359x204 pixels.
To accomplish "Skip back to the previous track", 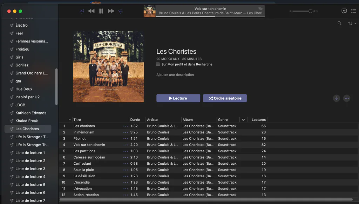I will [91, 11].
